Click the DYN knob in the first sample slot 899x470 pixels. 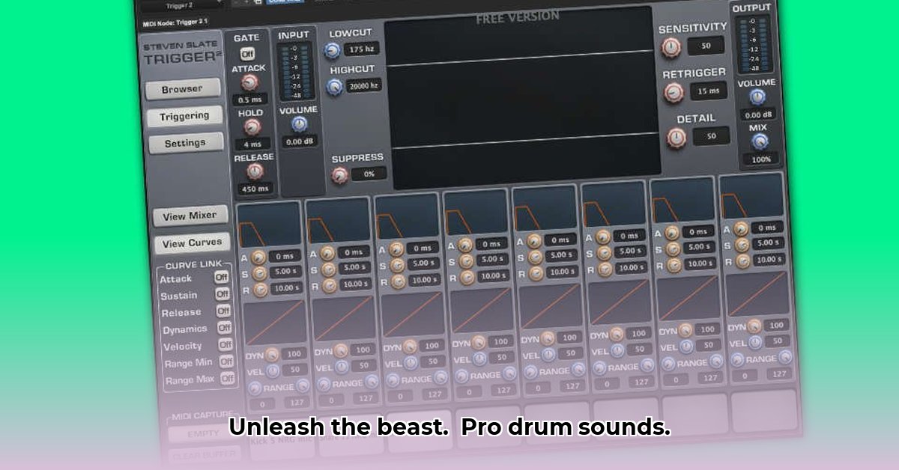pos(271,354)
